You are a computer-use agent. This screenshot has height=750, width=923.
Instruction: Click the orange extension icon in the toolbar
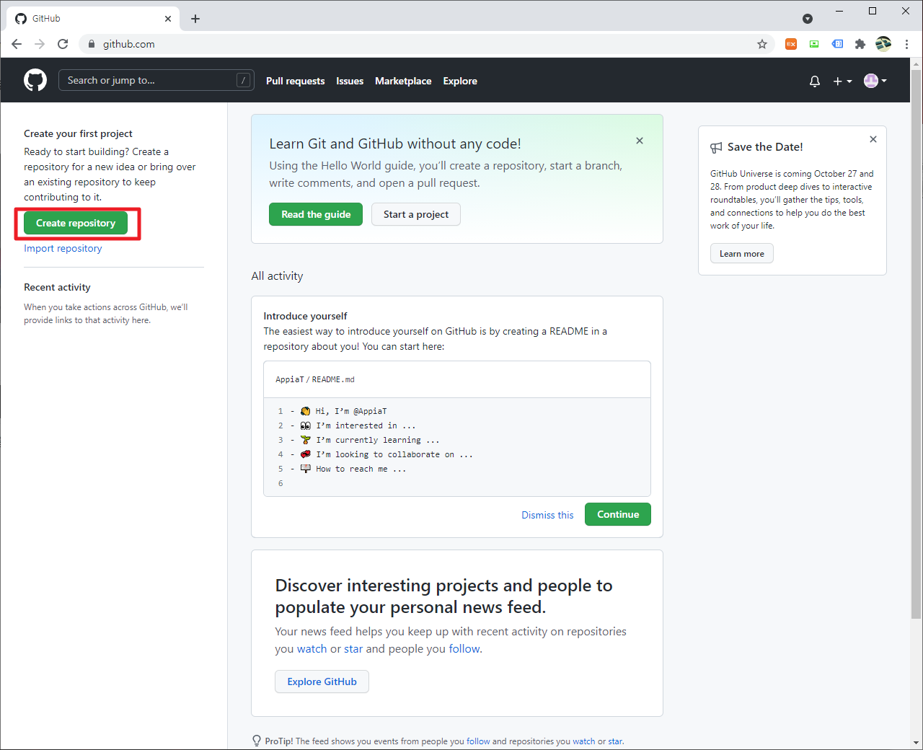(x=791, y=44)
